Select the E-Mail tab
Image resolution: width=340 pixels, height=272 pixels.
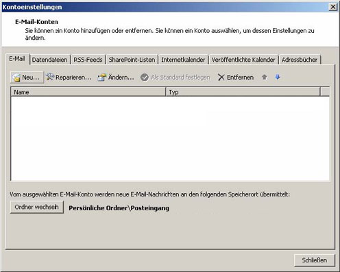point(17,59)
